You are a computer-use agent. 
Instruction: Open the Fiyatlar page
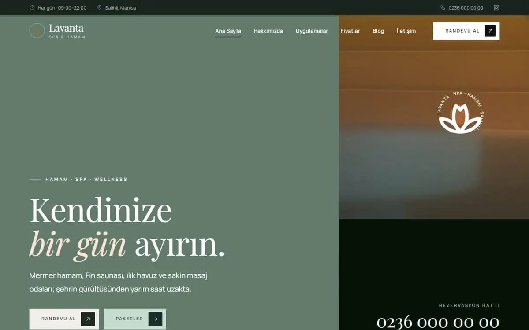pos(350,31)
